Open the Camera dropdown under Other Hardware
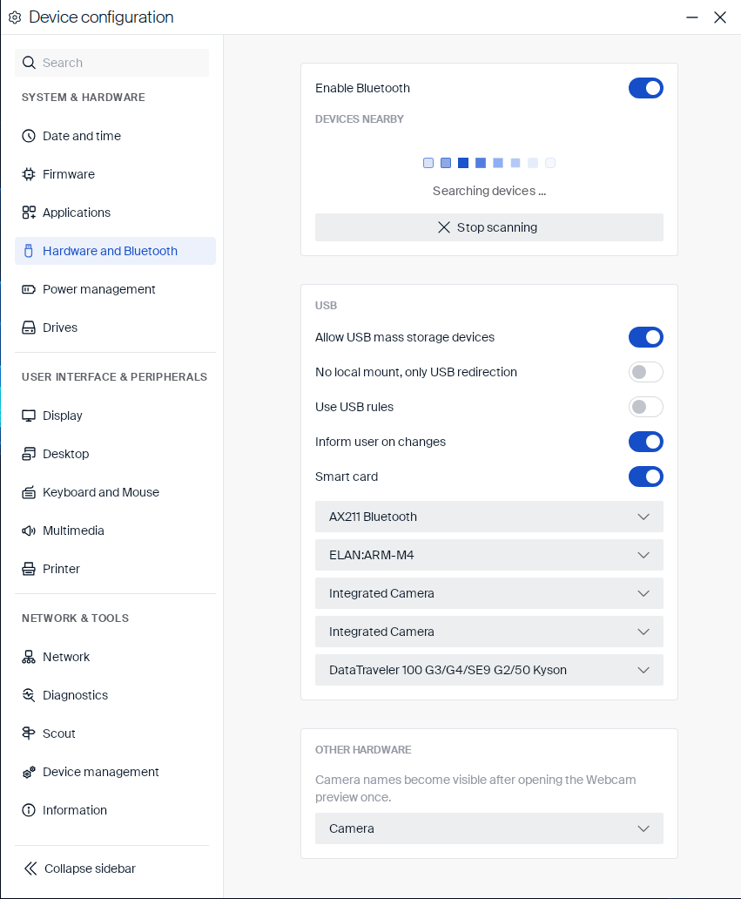741x899 pixels. [x=489, y=828]
